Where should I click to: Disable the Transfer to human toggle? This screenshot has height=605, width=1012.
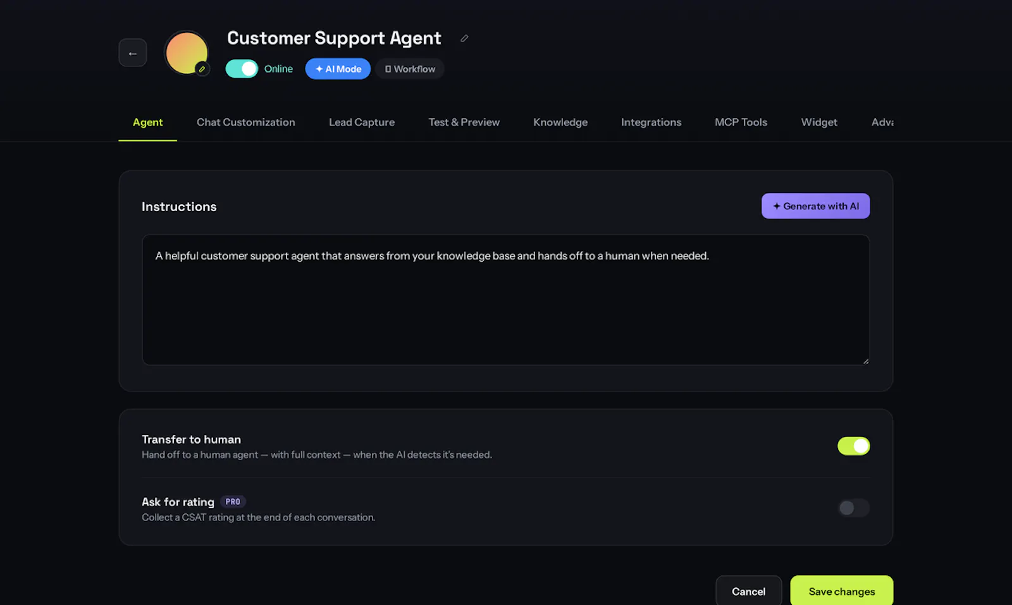[x=854, y=446]
